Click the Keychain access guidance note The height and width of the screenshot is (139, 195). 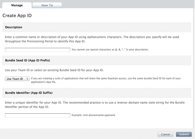(x=106, y=80)
